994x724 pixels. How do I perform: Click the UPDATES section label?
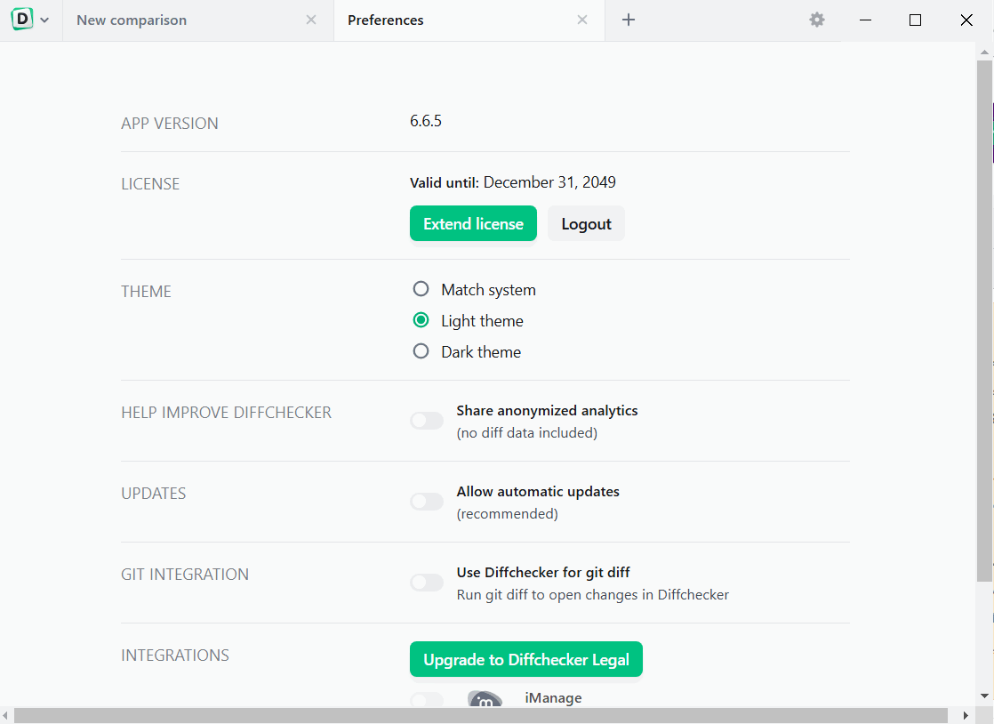[x=154, y=494]
